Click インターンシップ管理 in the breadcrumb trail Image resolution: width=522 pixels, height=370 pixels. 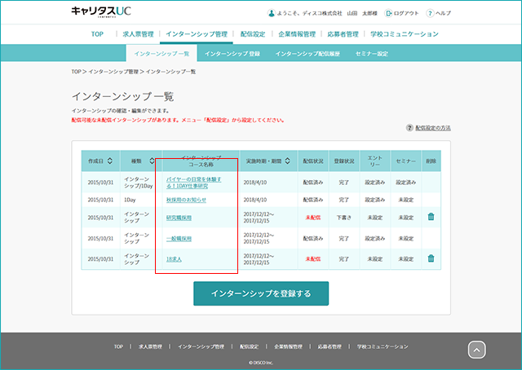tap(113, 72)
